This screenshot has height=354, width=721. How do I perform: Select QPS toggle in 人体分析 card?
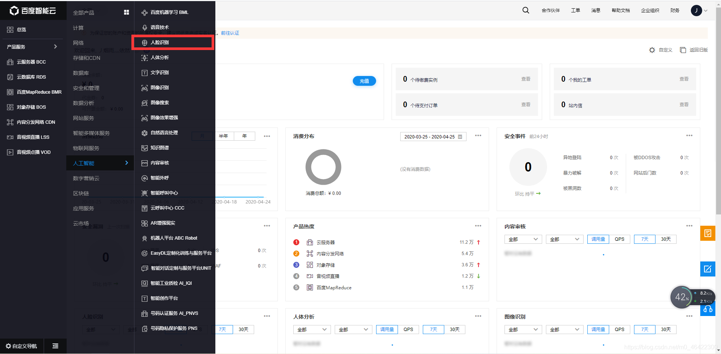(409, 330)
